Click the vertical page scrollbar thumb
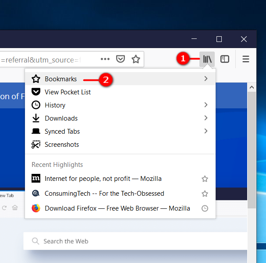 pyautogui.click(x=252, y=149)
